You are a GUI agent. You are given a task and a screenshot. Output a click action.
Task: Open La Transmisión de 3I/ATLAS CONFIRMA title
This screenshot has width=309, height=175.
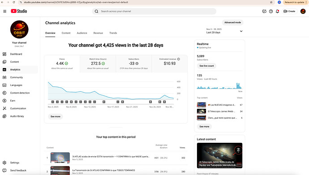pyautogui.click(x=103, y=170)
